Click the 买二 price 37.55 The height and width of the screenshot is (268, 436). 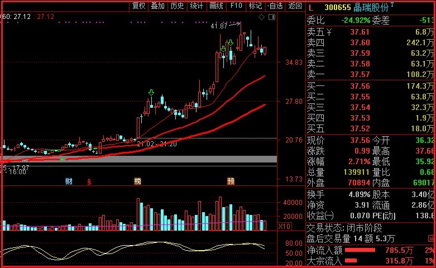pos(360,97)
